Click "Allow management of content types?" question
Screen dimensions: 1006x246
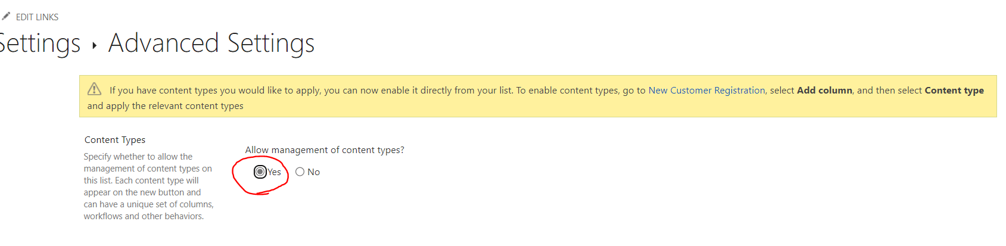click(325, 150)
